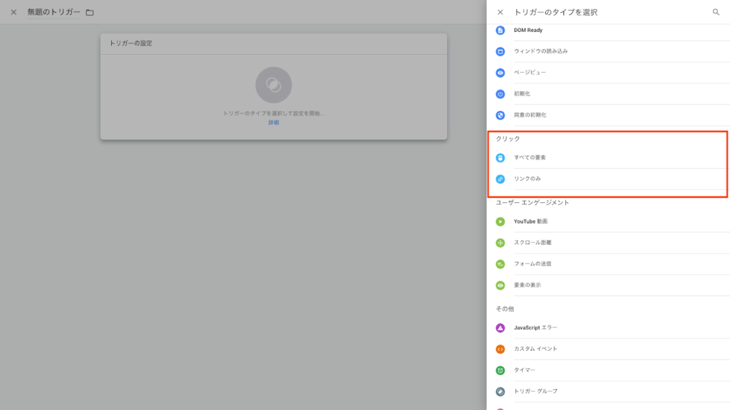
Task: Close the トリガーのタイプを選択 panel
Action: click(500, 12)
